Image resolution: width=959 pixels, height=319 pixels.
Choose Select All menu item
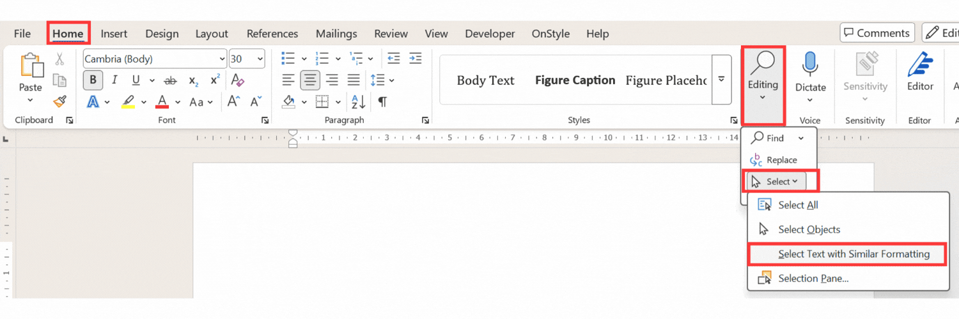pyautogui.click(x=848, y=205)
